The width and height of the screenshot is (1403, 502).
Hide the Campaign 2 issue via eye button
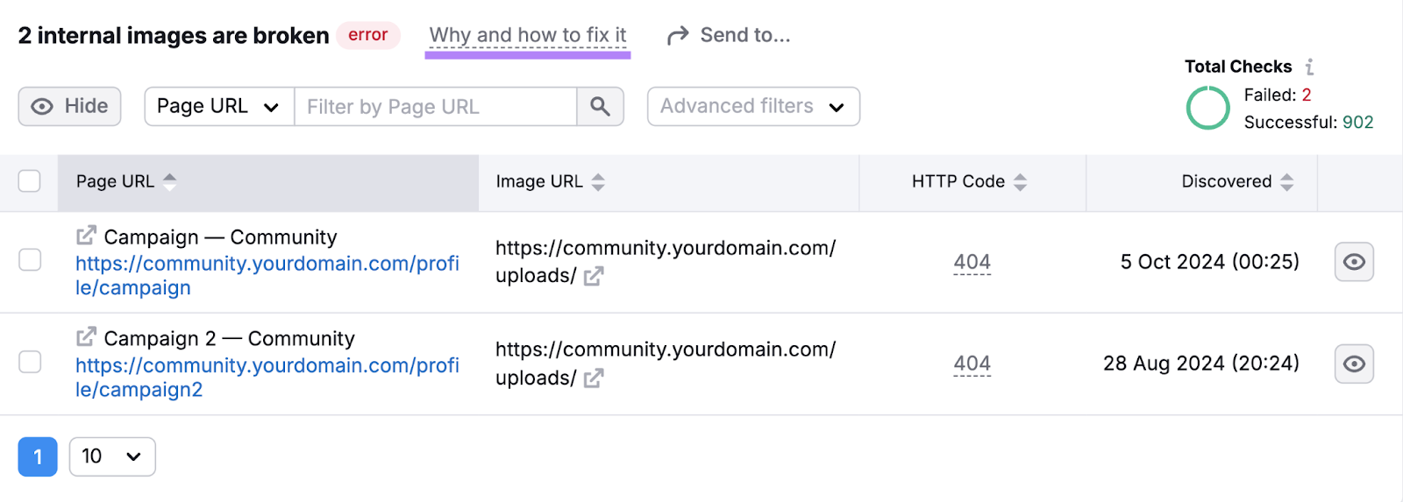(x=1354, y=364)
